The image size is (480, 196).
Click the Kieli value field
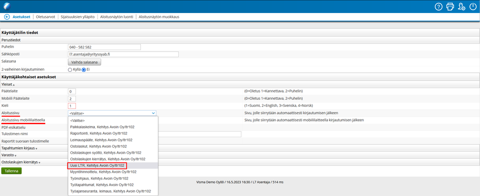coord(72,106)
